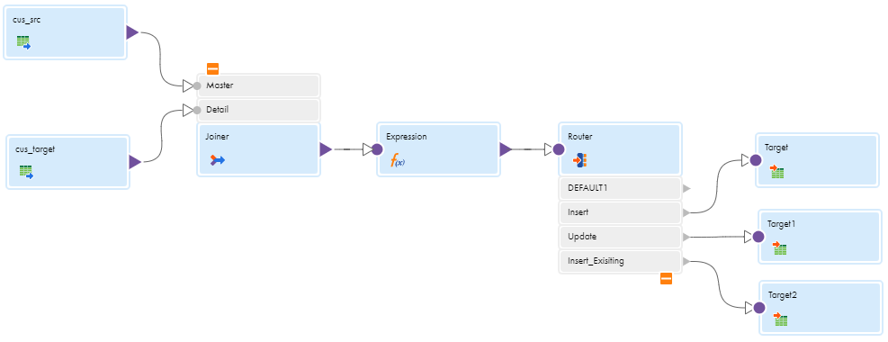Select the Joiner transformation arrow icon
The width and height of the screenshot is (888, 342).
pyautogui.click(x=218, y=160)
